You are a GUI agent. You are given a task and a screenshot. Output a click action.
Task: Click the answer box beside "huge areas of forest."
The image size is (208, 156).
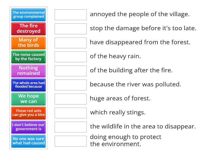pos(70,99)
